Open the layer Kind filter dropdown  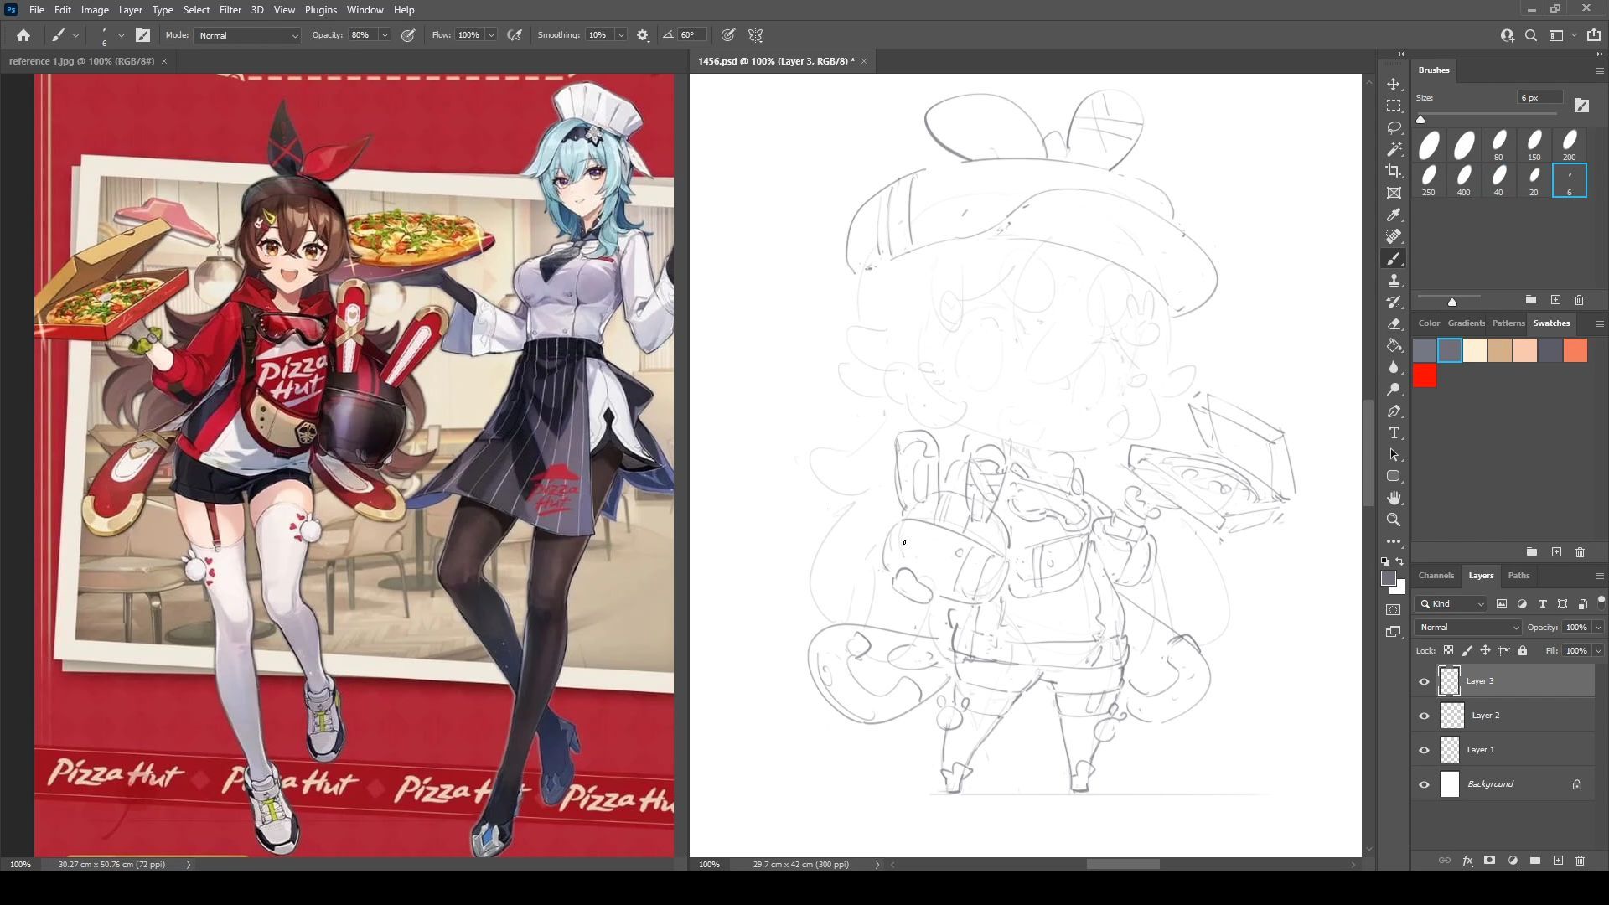point(1451,604)
